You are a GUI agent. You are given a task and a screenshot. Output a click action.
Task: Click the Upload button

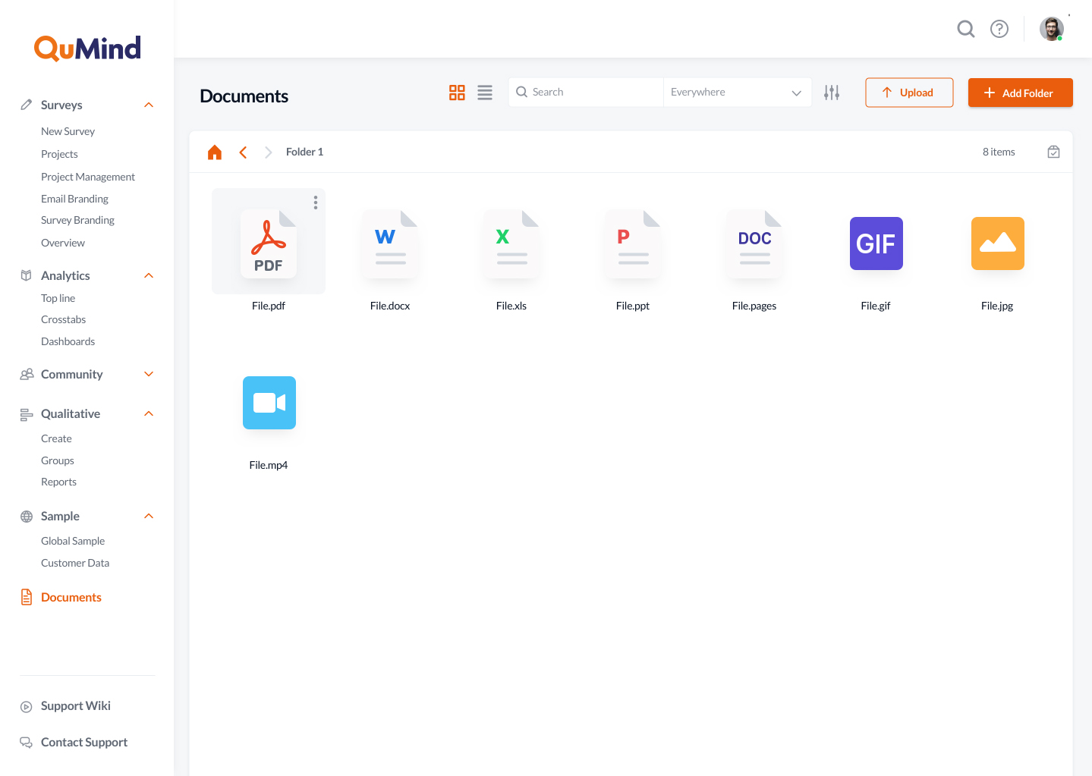[909, 93]
